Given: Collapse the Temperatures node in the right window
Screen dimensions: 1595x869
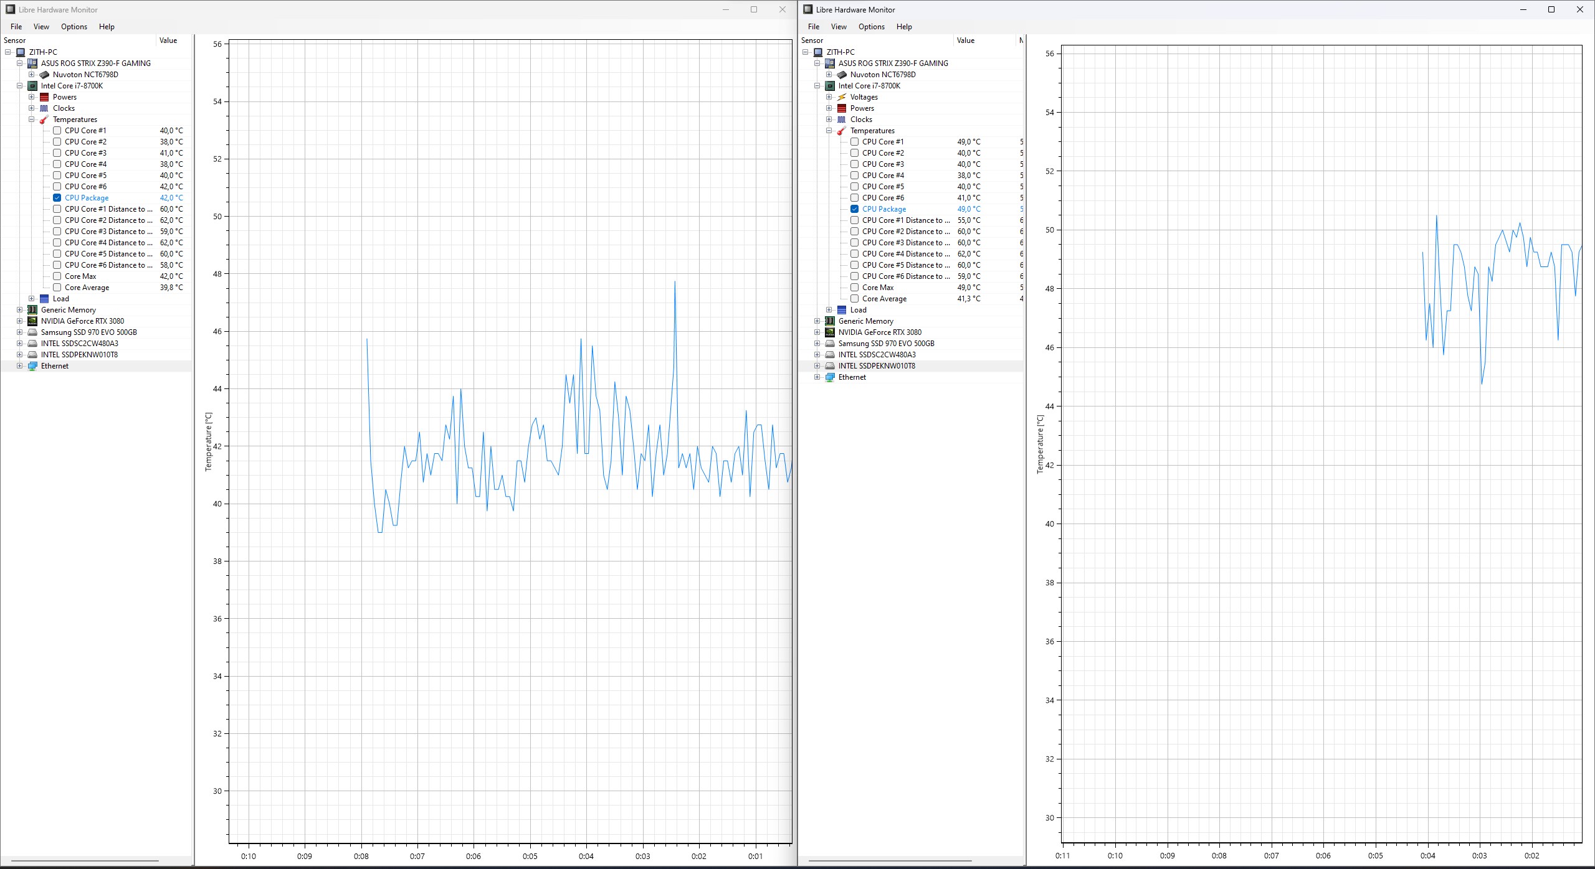Looking at the screenshot, I should [829, 130].
